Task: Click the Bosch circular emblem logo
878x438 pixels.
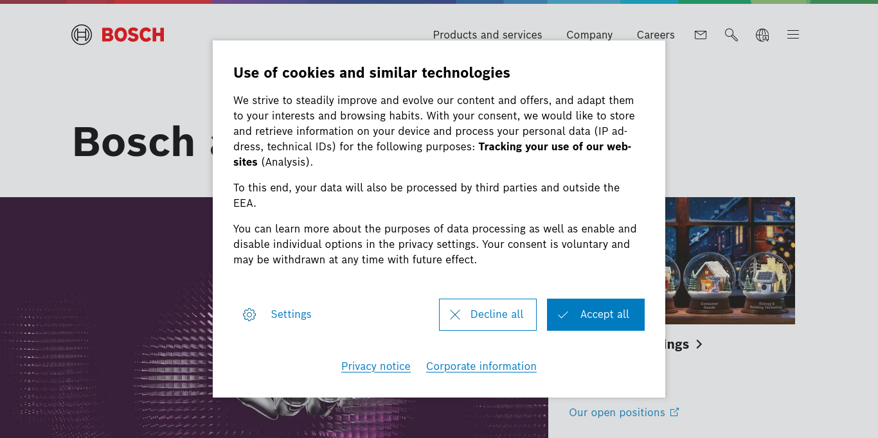Action: [x=82, y=35]
